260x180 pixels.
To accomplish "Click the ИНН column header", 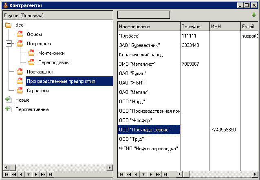I will (x=224, y=27).
